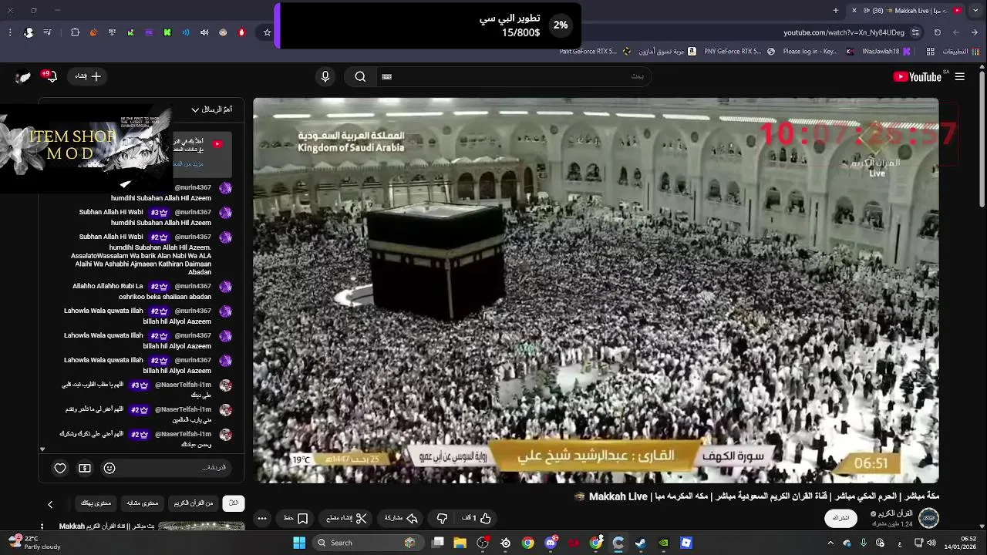Click the Makkah live video player
Image resolution: width=987 pixels, height=555 pixels.
(x=596, y=291)
